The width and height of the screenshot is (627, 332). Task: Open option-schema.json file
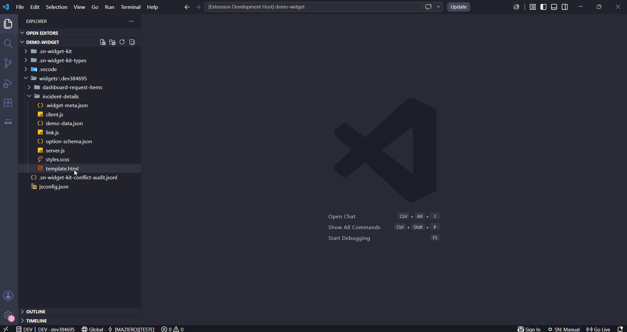[80, 141]
